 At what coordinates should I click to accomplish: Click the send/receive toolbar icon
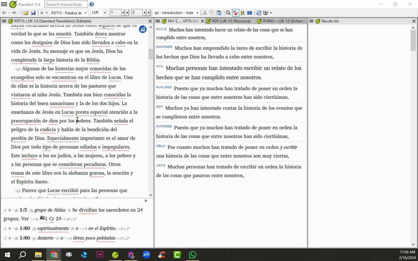tap(259, 13)
